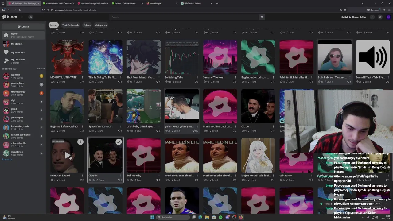Image resolution: width=393 pixels, height=221 pixels.
Task: Open Firefox from the taskbar
Action: 241,217
